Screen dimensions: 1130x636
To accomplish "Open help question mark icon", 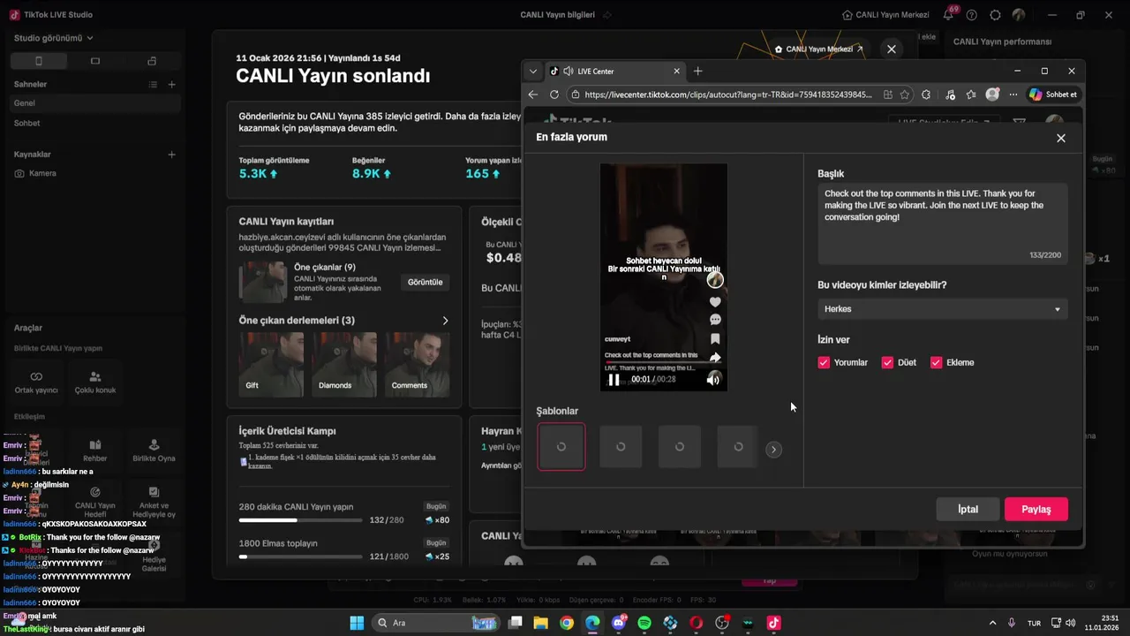I will [x=972, y=15].
